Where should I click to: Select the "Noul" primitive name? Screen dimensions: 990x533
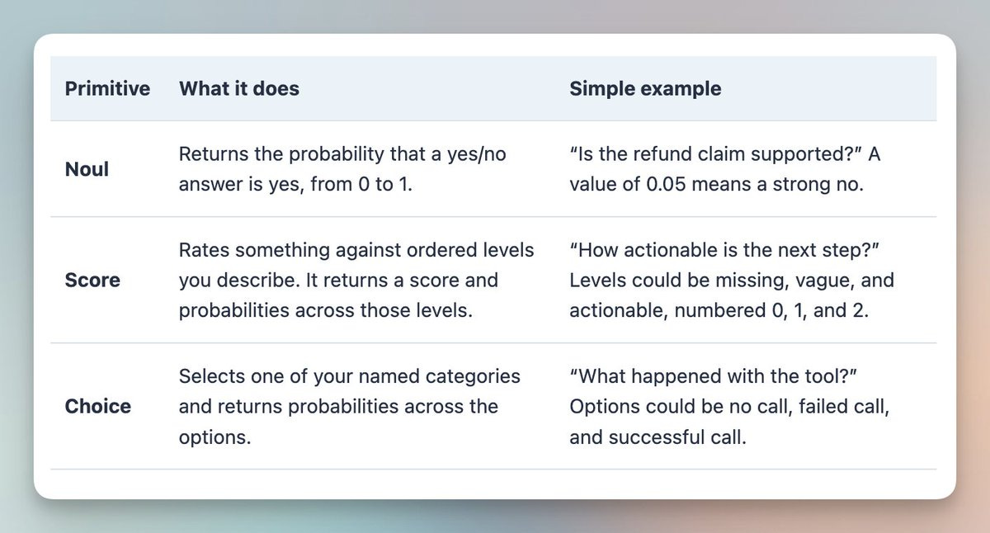[87, 169]
